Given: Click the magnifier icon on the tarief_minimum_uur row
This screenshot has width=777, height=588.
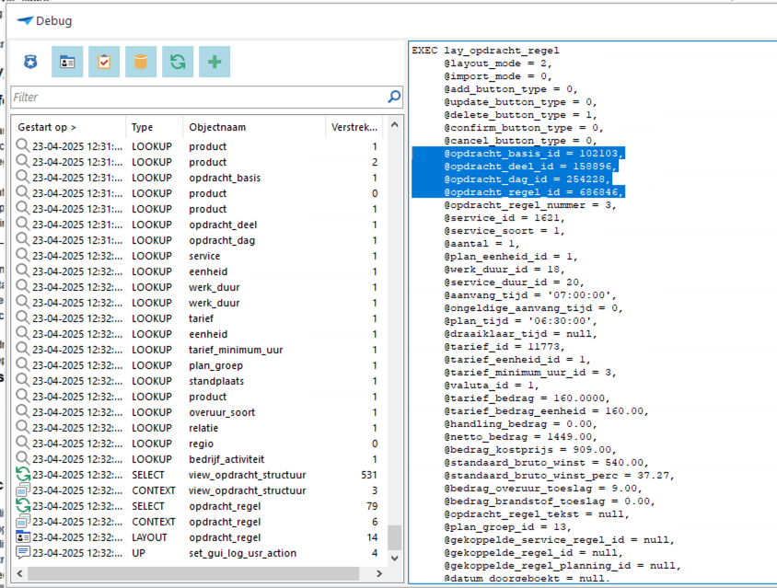Looking at the screenshot, I should click(x=23, y=349).
